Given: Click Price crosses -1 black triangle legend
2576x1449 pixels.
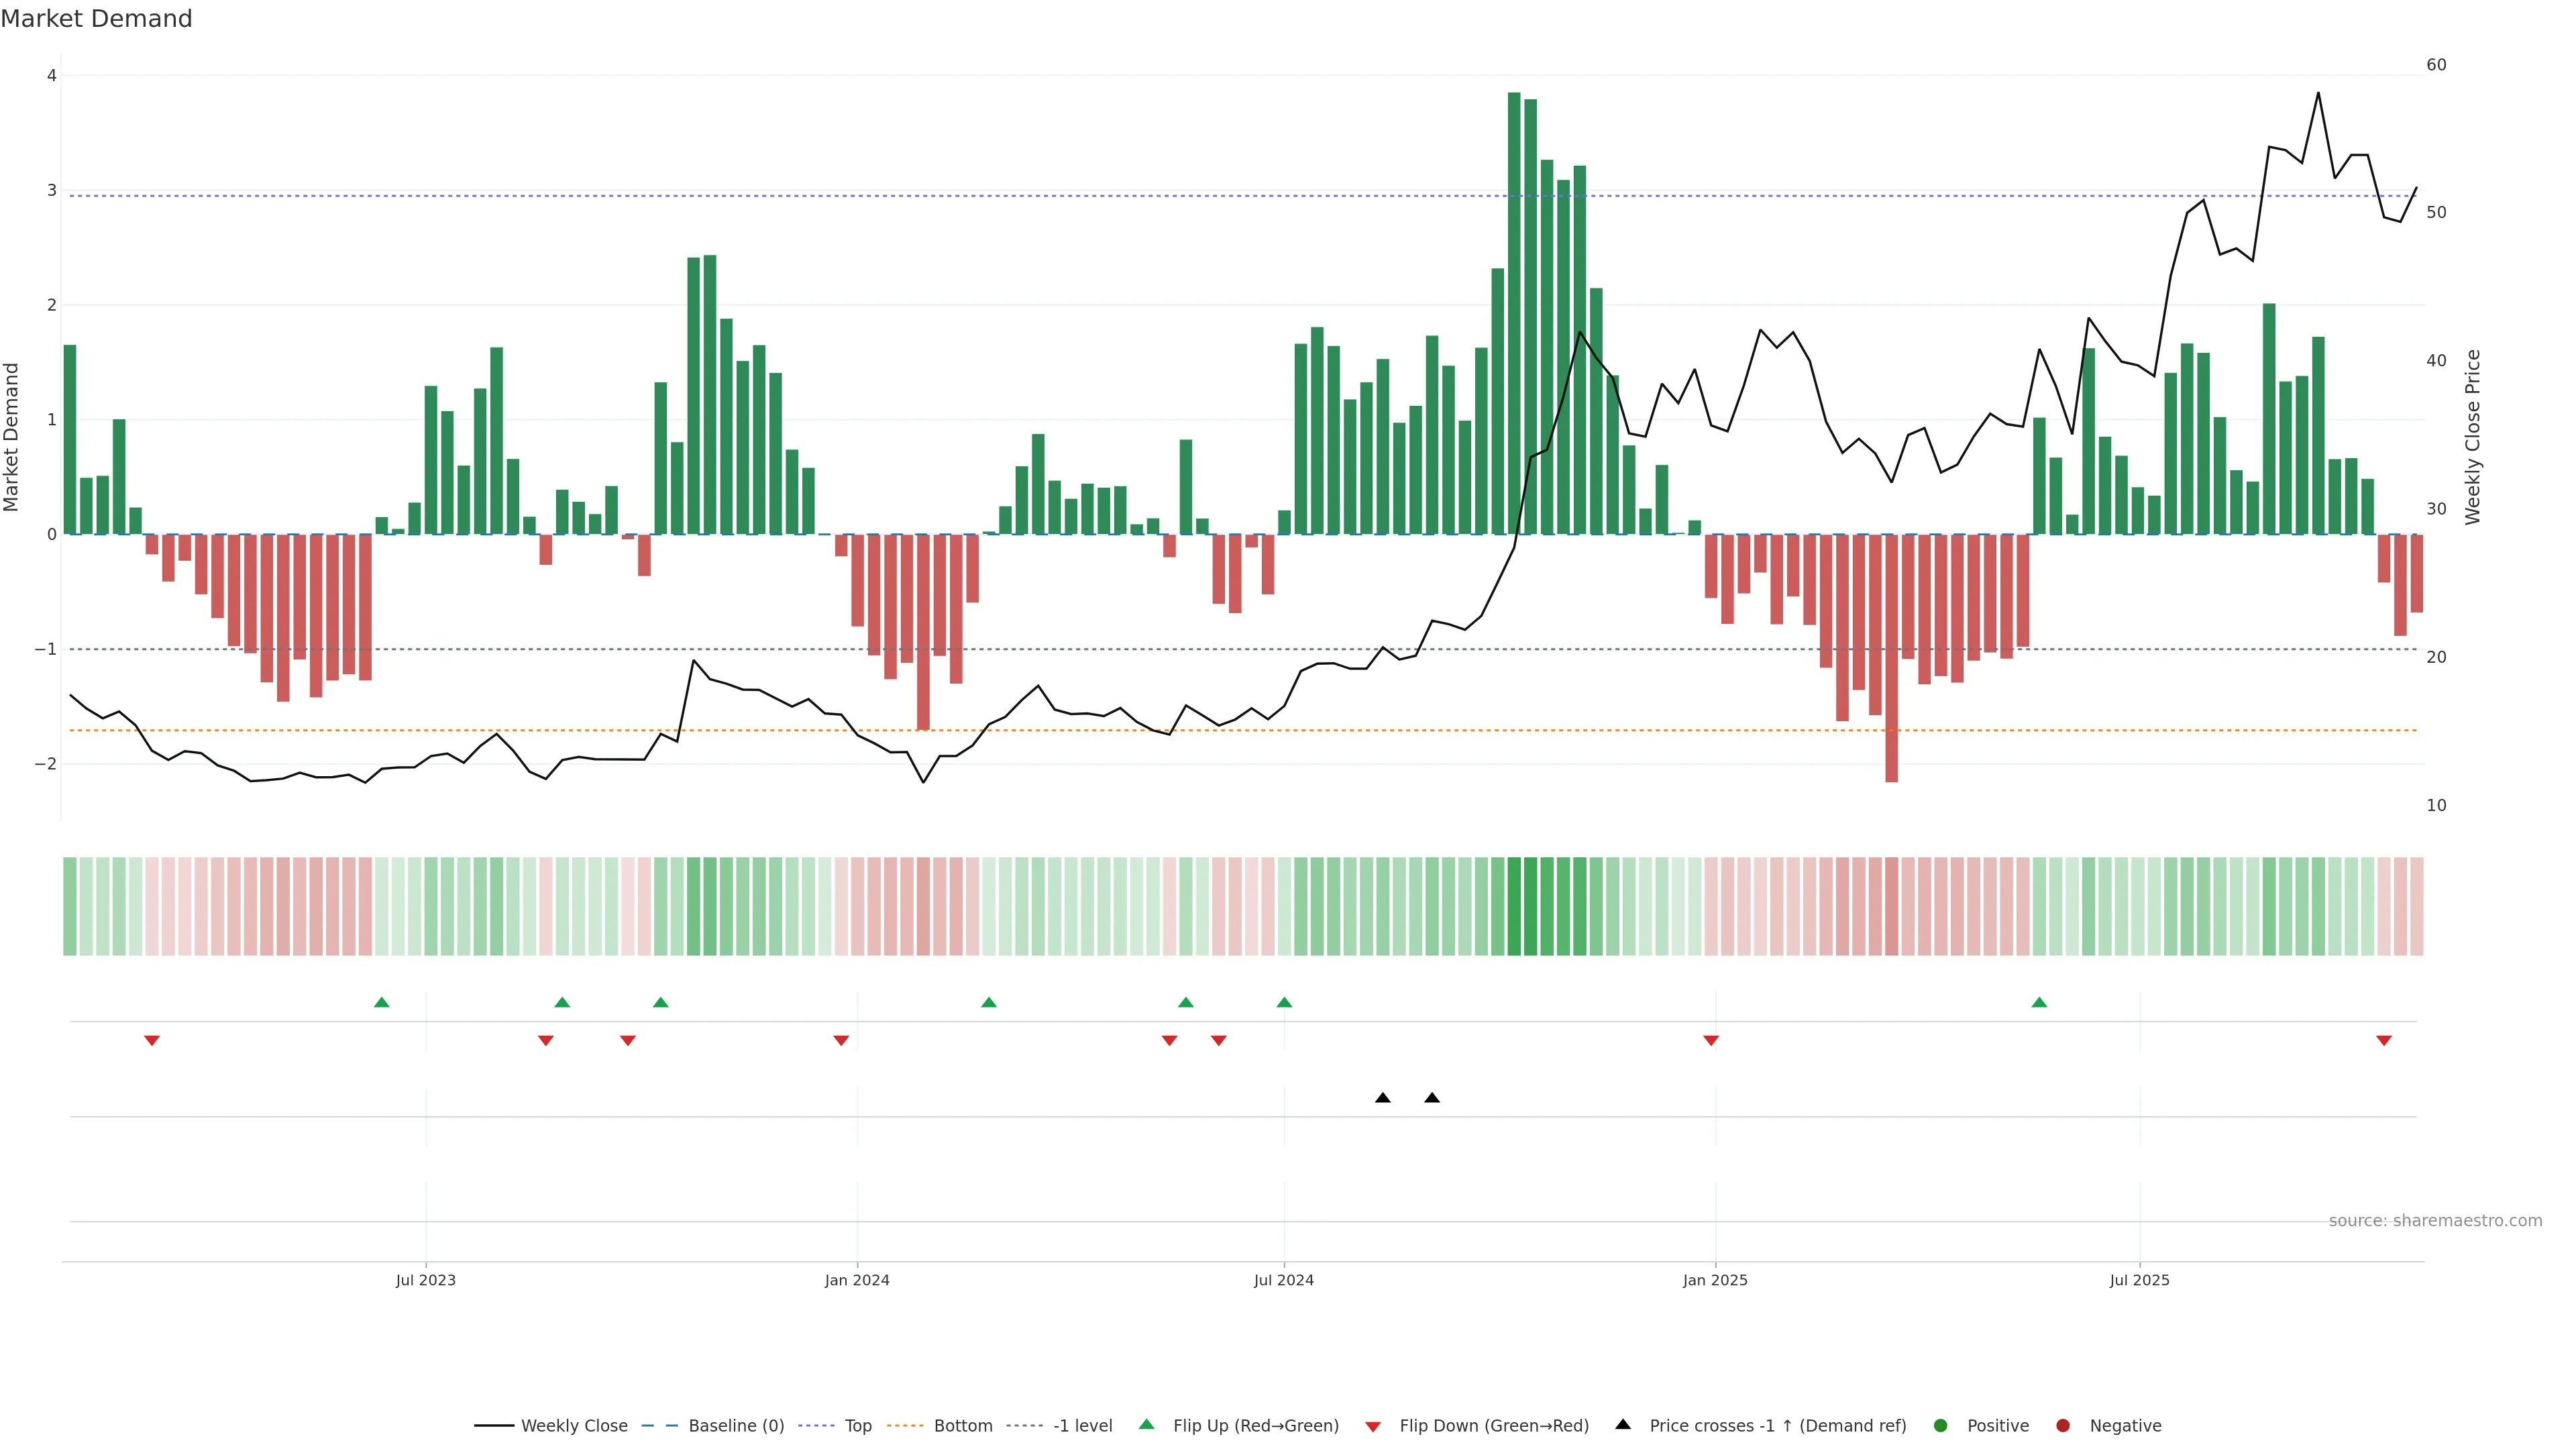Looking at the screenshot, I should click(1623, 1425).
